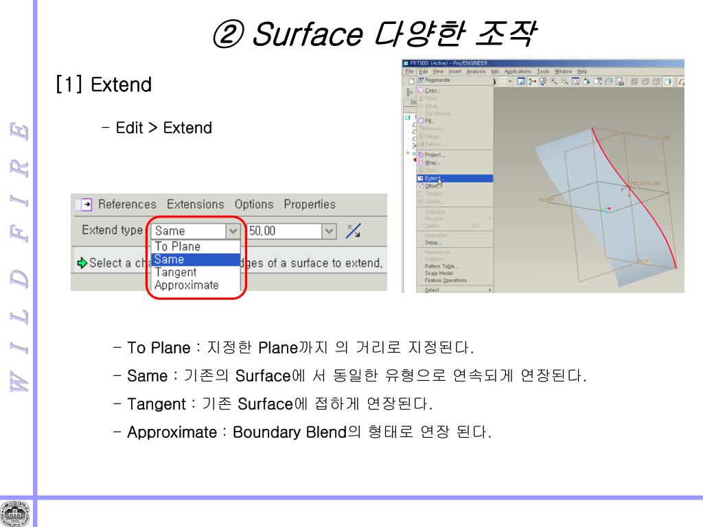Click the reorient model view icon
Image resolution: width=703 pixels, height=527 pixels.
click(586, 81)
